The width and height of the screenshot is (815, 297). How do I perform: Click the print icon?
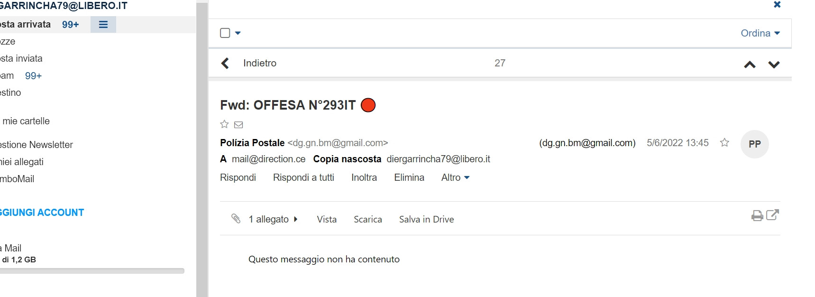click(x=757, y=216)
